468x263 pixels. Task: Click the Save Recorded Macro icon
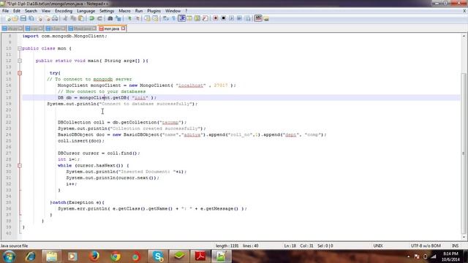tap(247, 18)
